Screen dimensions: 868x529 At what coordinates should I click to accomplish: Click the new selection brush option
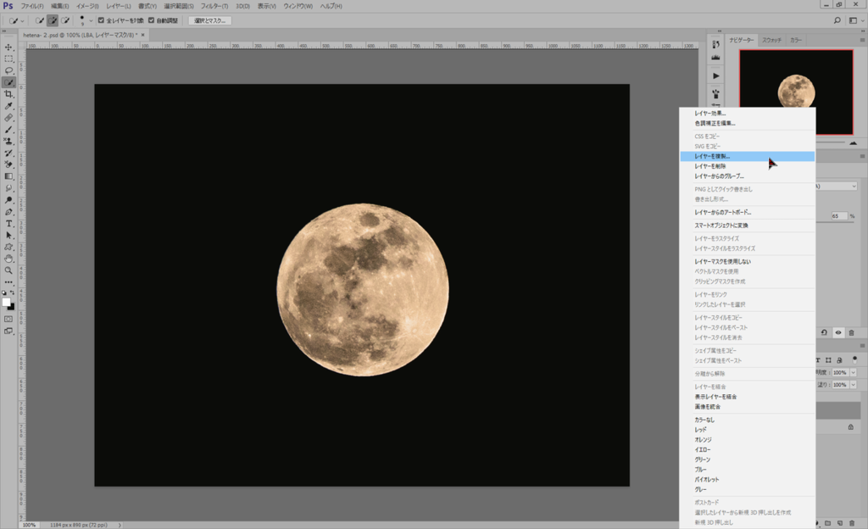pos(39,20)
